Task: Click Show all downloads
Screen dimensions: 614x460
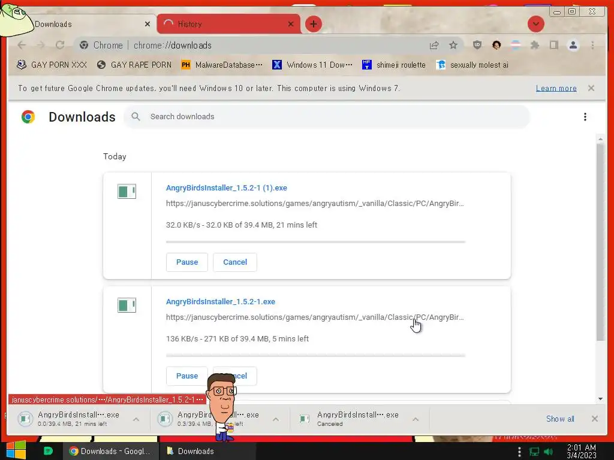Action: point(560,419)
